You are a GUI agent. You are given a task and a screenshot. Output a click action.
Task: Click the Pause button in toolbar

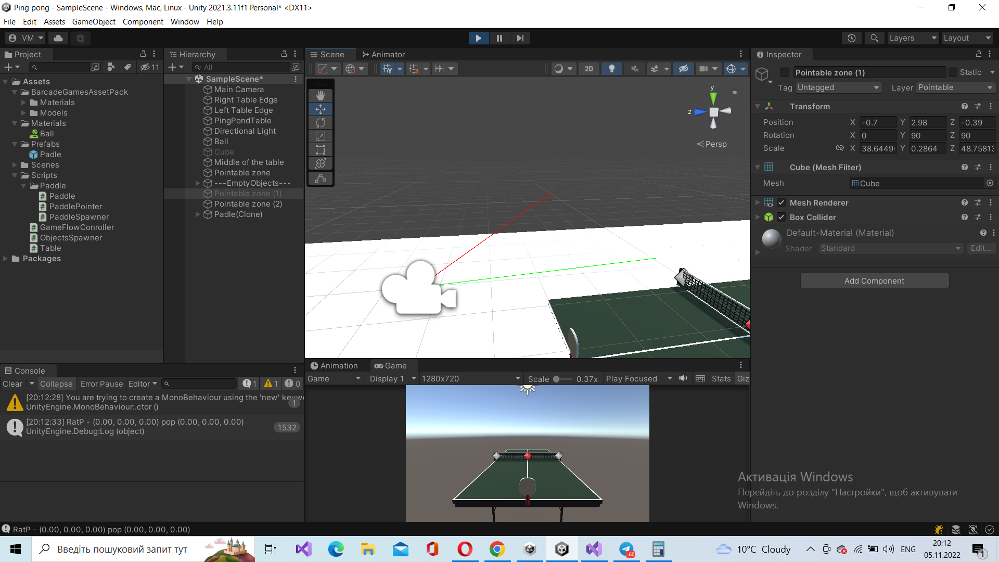point(499,38)
